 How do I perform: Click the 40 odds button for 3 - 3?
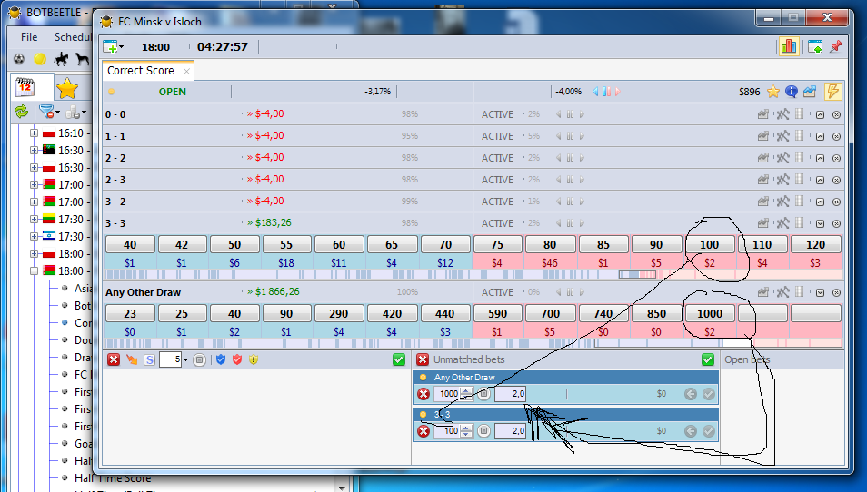(x=130, y=244)
